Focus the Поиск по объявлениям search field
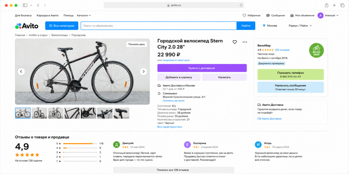Viewport: 349px width, 174px height. (159, 26)
